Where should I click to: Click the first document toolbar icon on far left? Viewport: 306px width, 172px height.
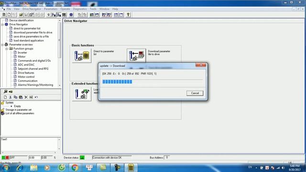tap(4, 15)
